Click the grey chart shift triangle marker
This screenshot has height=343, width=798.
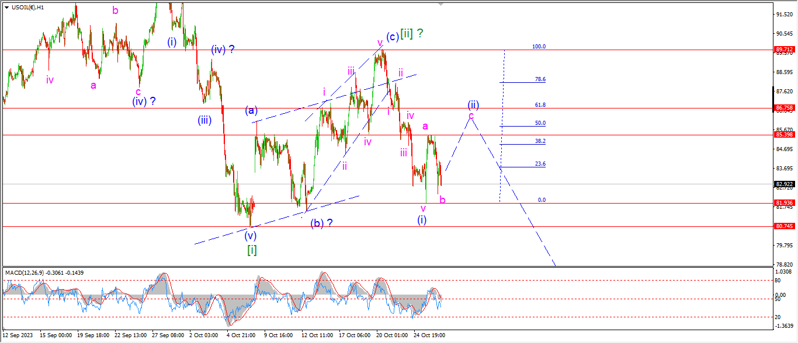[442, 3]
